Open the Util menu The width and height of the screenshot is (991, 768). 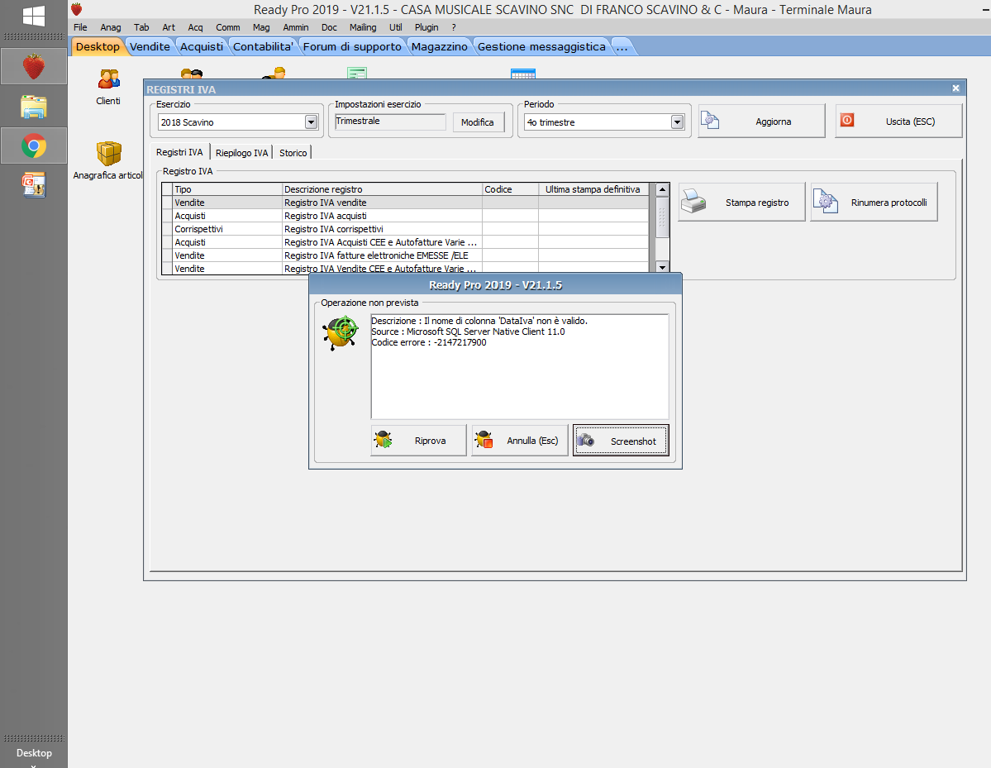(396, 27)
